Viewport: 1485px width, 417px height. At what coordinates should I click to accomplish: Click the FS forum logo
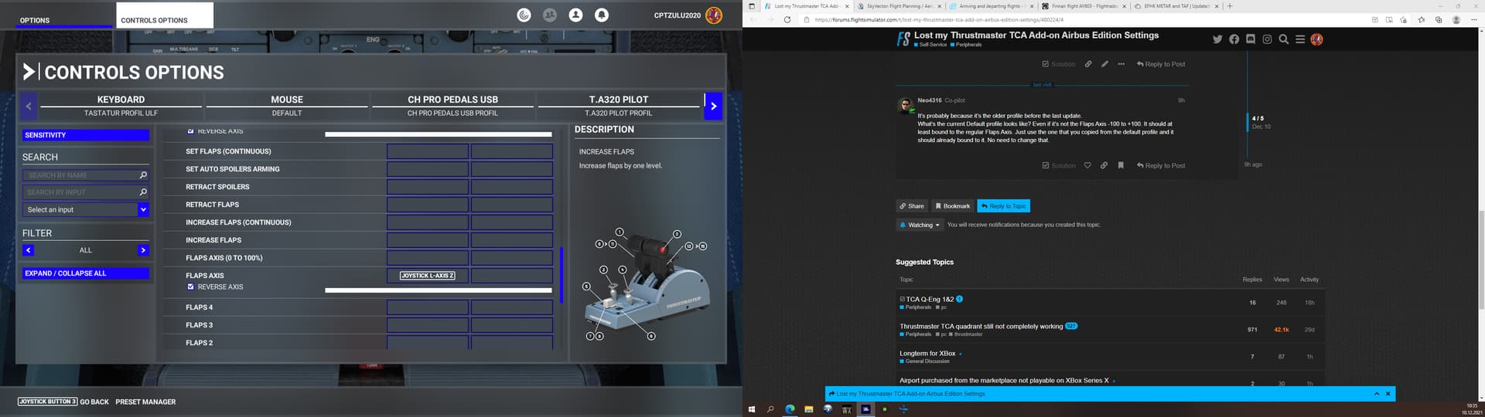(x=903, y=39)
